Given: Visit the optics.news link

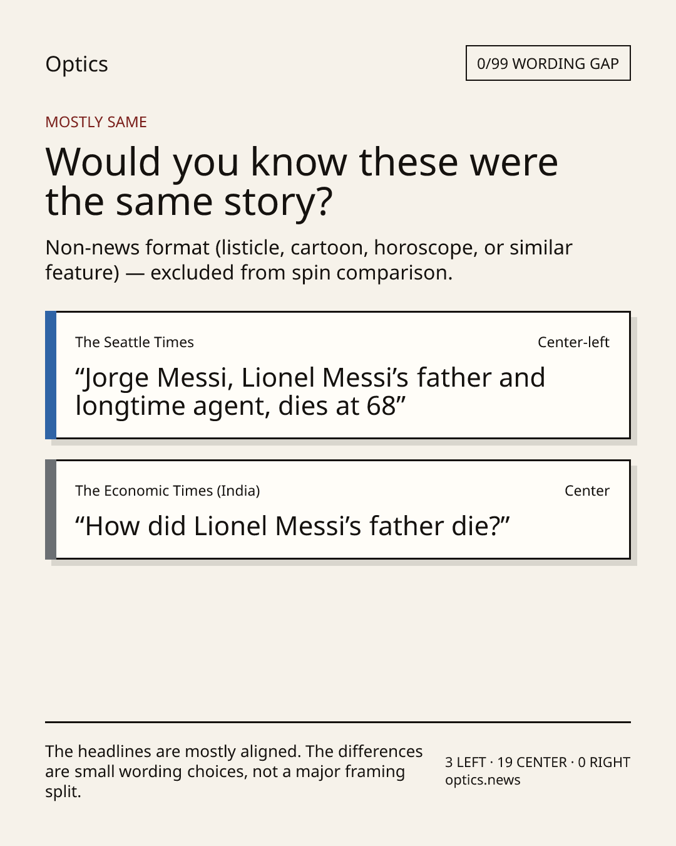Looking at the screenshot, I should point(483,780).
